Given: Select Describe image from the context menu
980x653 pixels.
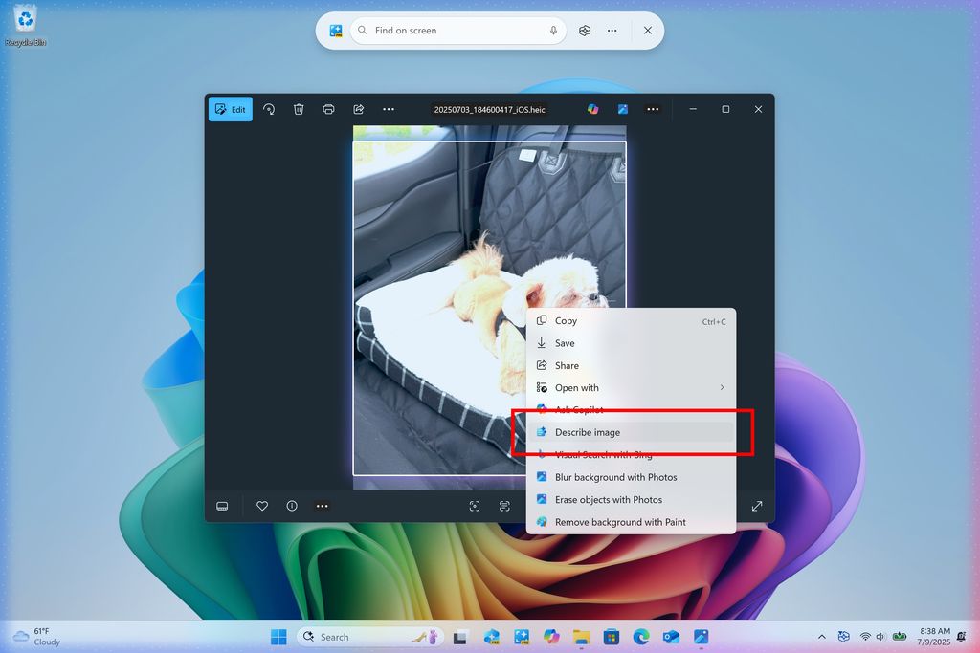Looking at the screenshot, I should tap(586, 432).
